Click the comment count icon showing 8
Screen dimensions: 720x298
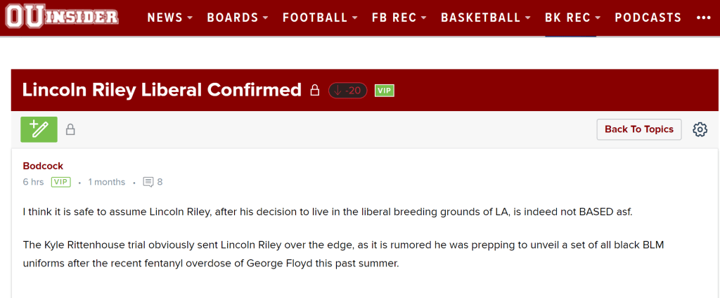[148, 182]
